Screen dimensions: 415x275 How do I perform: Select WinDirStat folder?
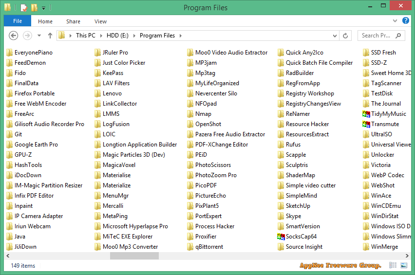click(x=381, y=216)
